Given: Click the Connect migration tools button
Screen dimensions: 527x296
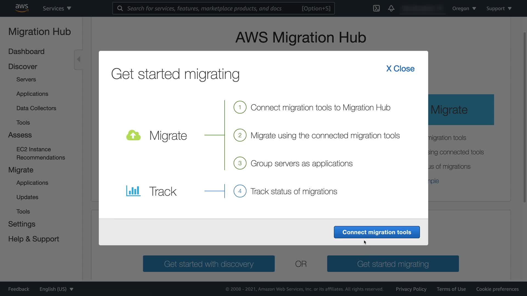Looking at the screenshot, I should coord(377,232).
